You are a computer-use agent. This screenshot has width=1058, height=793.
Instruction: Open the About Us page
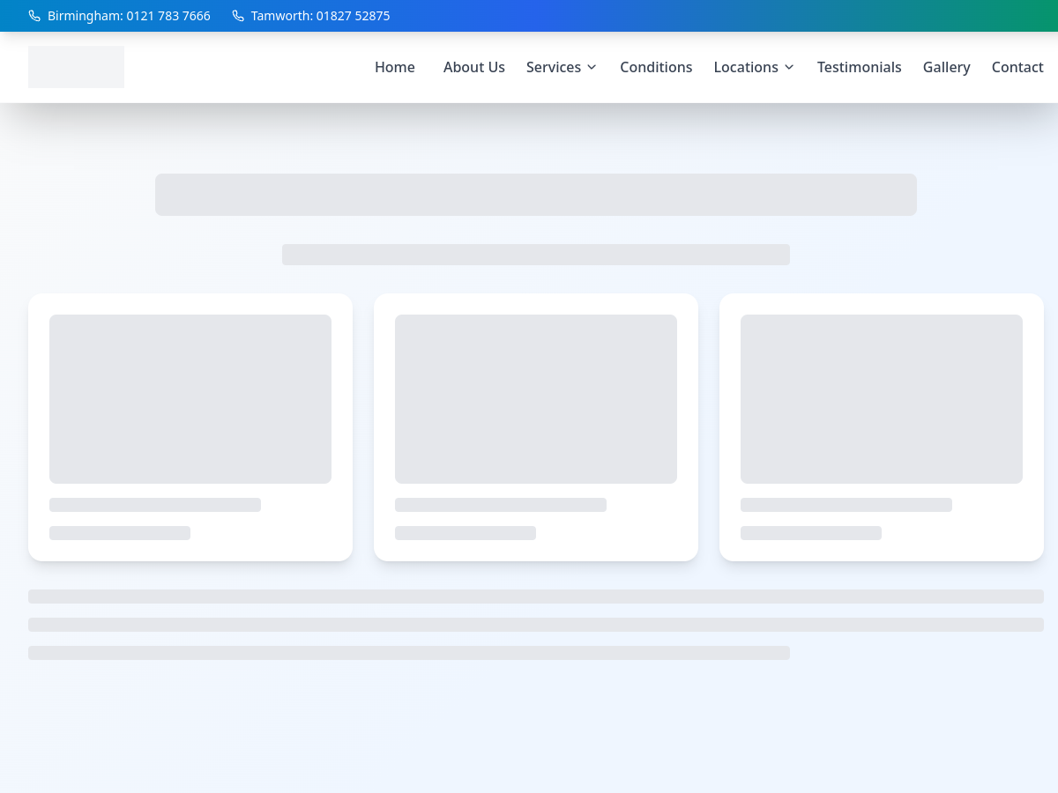473,67
